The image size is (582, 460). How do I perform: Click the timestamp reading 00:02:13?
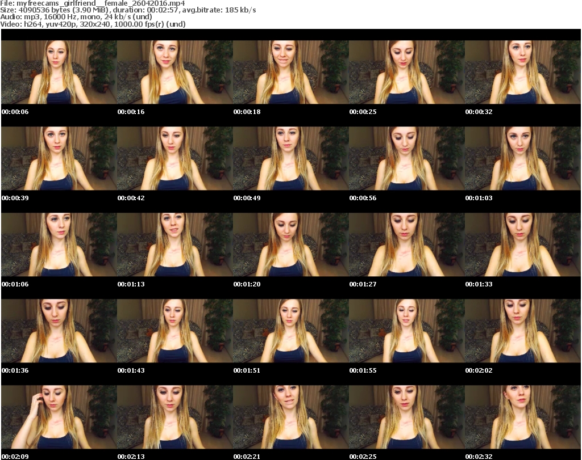(x=131, y=457)
